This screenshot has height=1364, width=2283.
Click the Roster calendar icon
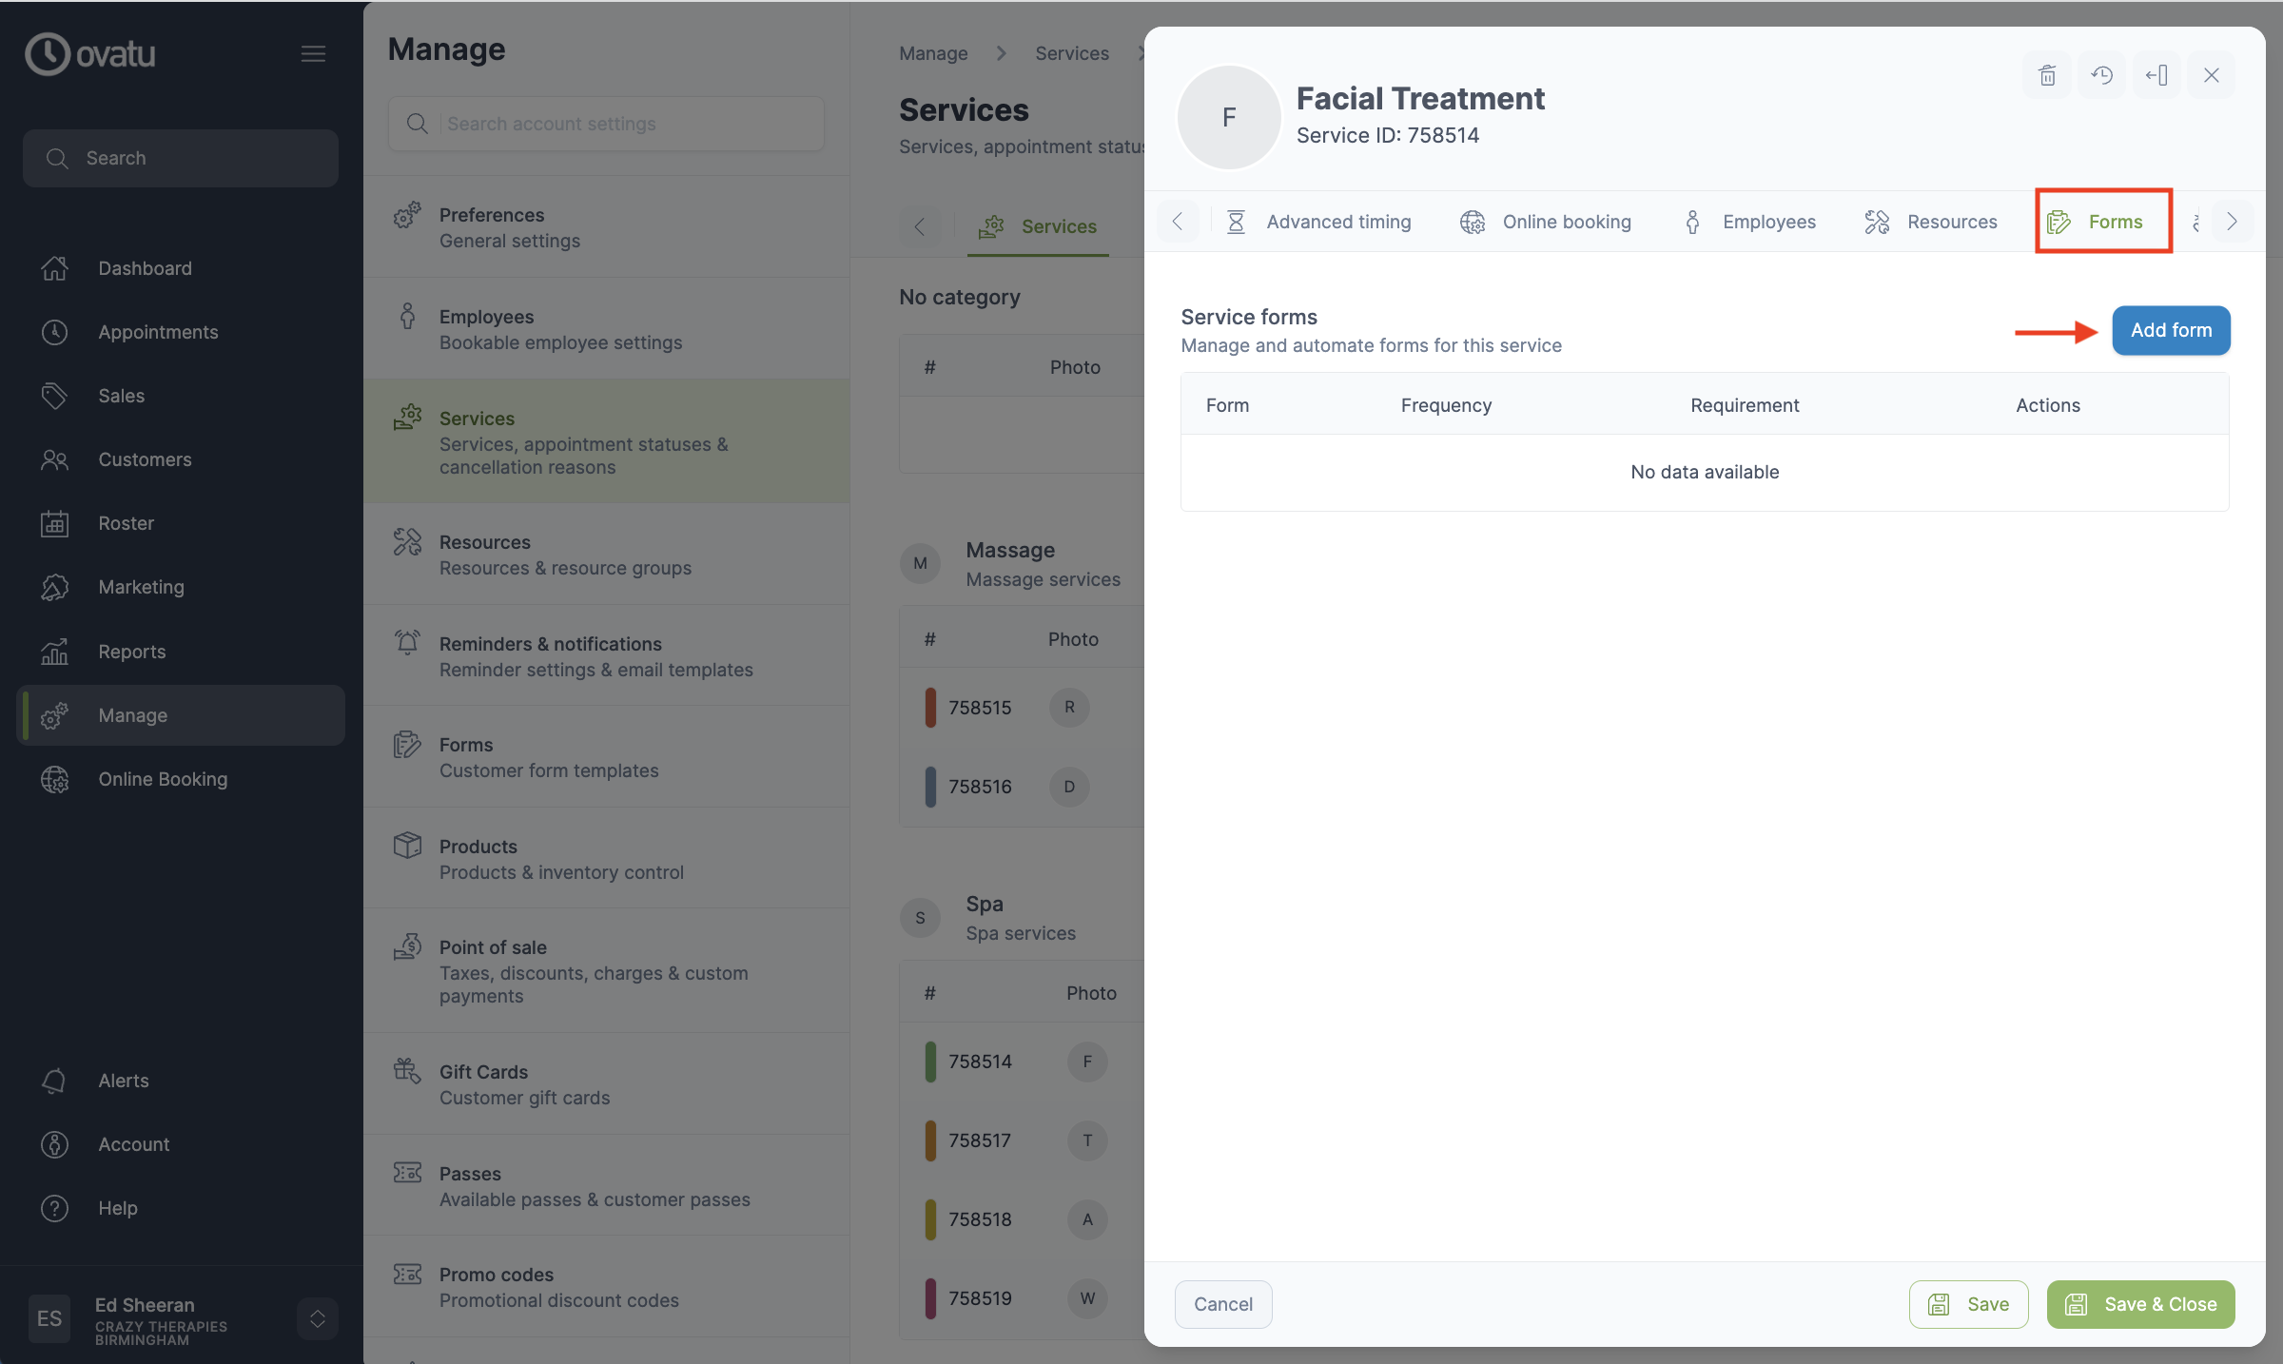pos(54,523)
